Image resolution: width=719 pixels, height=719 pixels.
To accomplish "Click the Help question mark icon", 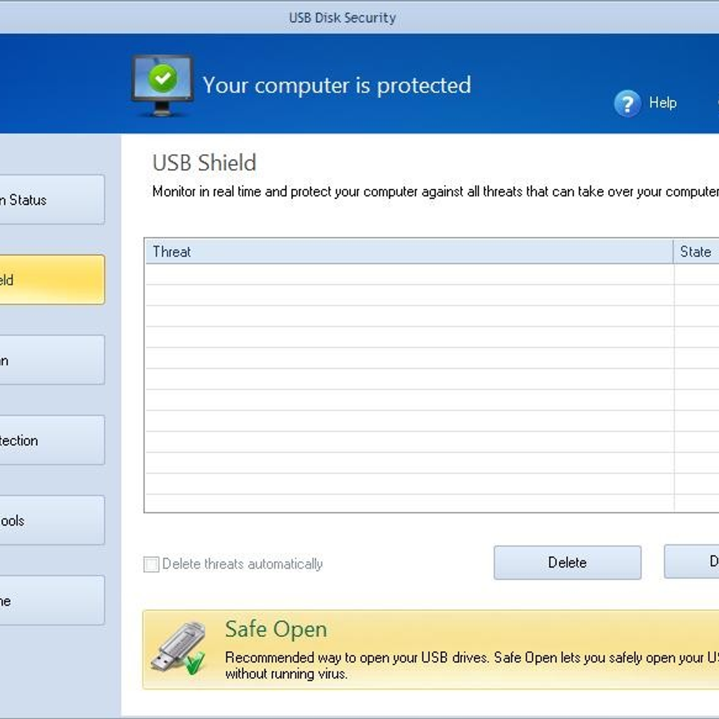I will [627, 104].
